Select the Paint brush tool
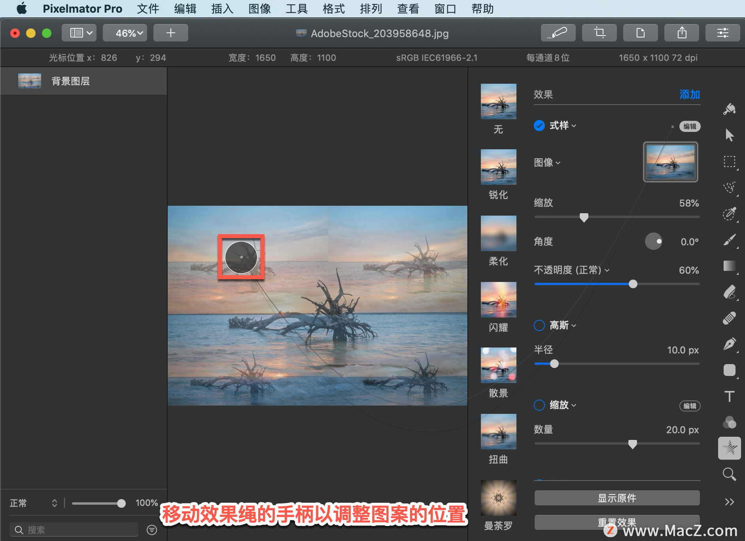745x541 pixels. click(x=729, y=240)
